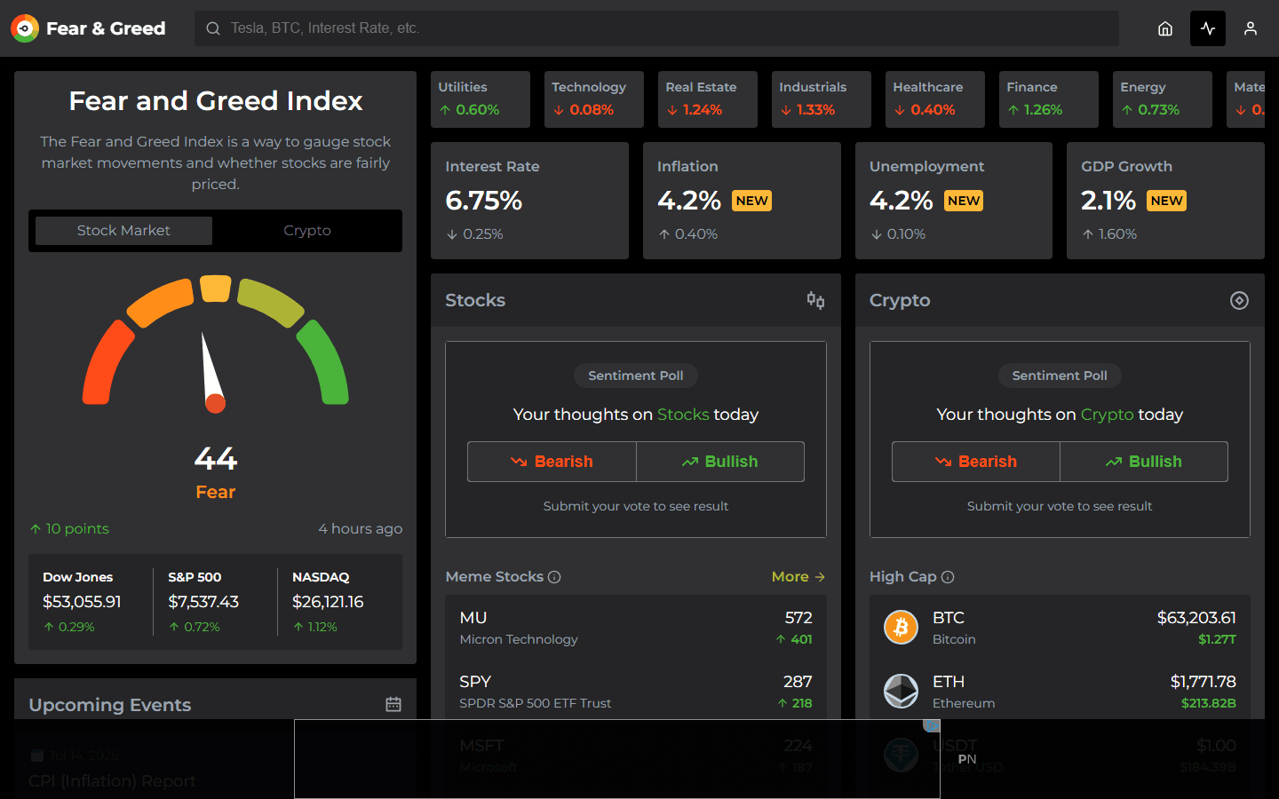
Task: Switch to the Crypto tab in the index card
Action: click(x=307, y=231)
